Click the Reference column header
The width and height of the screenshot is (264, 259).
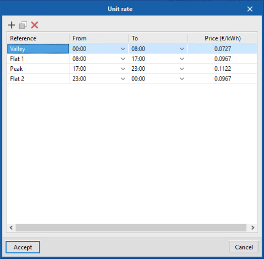point(38,38)
